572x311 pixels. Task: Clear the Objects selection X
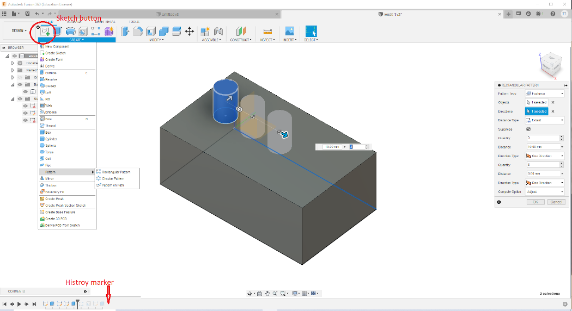[553, 102]
